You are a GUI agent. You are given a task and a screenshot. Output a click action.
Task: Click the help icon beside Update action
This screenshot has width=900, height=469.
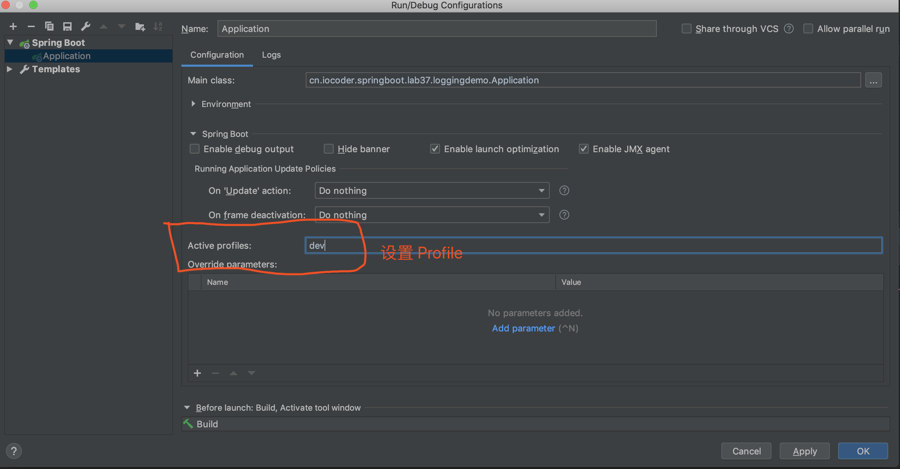click(x=564, y=191)
